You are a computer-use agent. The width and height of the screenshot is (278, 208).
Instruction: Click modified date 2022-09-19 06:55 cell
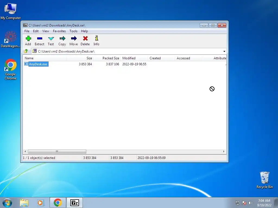(134, 64)
